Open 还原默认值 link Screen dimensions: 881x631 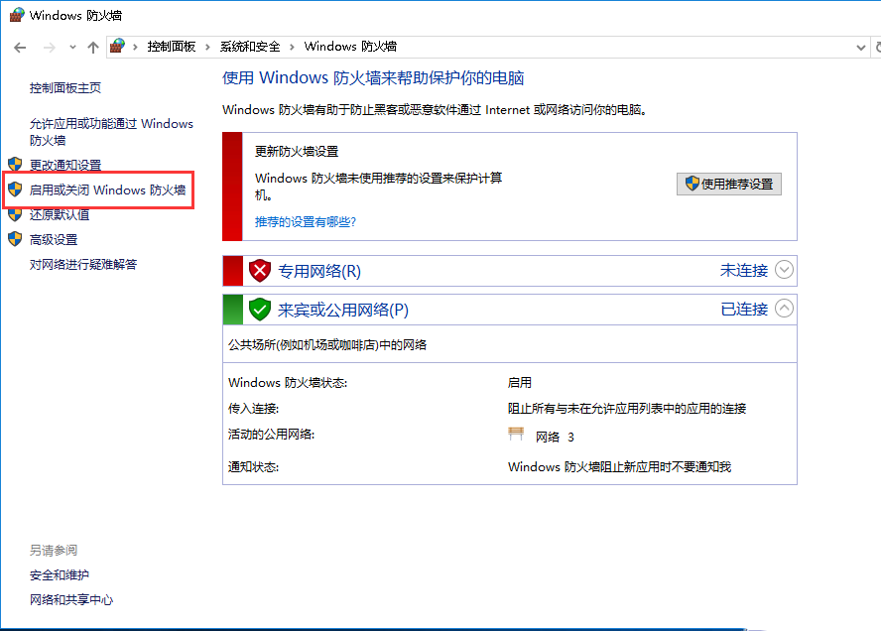coord(59,214)
